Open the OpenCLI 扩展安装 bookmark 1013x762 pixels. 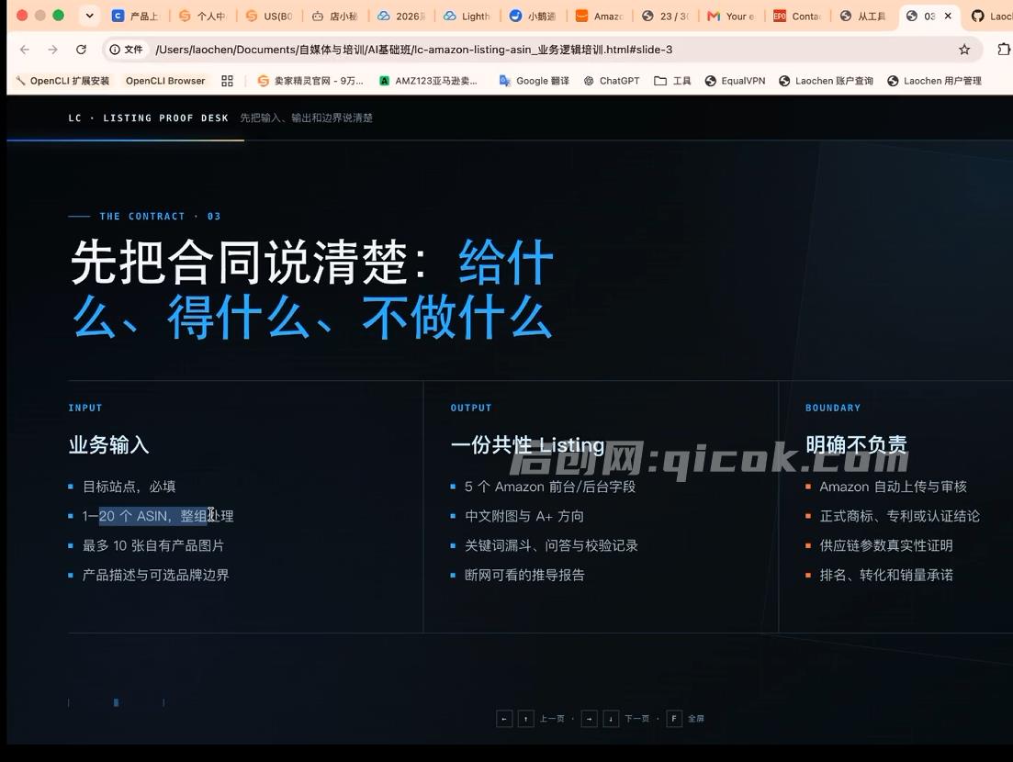(x=62, y=81)
